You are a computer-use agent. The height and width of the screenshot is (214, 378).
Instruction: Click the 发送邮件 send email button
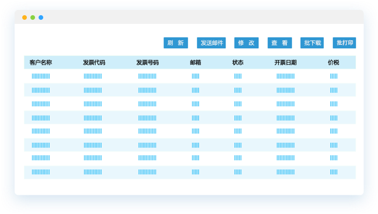point(211,43)
